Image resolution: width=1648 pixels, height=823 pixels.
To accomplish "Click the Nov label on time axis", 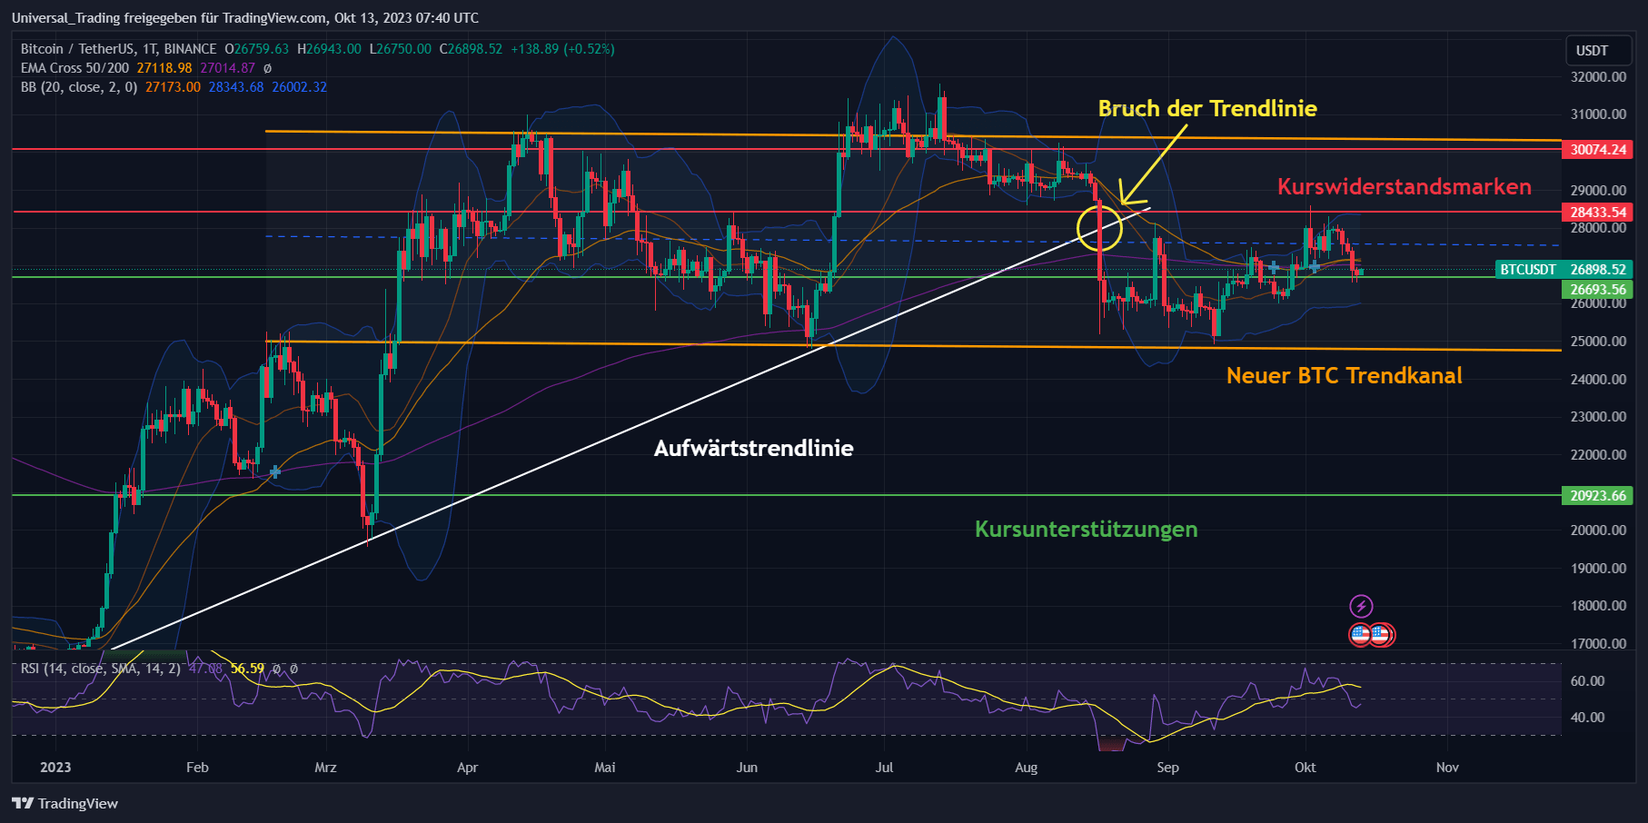I will [1447, 768].
